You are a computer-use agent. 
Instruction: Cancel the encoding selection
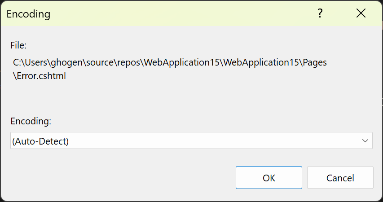(x=340, y=178)
